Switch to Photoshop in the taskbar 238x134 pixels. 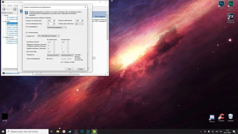pyautogui.click(x=82, y=131)
